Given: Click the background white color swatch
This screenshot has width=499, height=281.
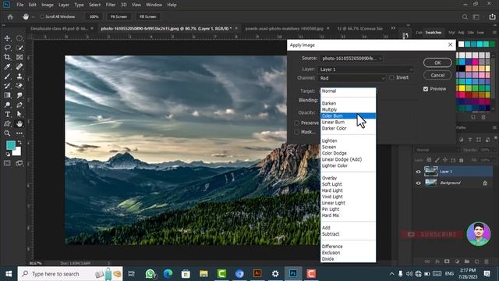Looking at the screenshot, I should pyautogui.click(x=17, y=151).
